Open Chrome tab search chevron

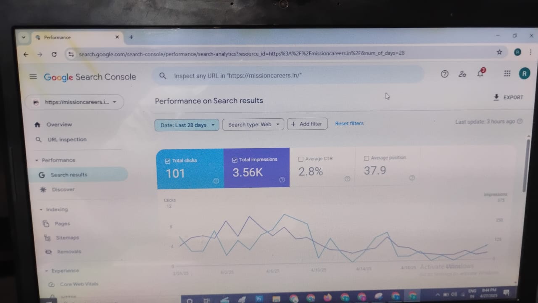pos(24,37)
